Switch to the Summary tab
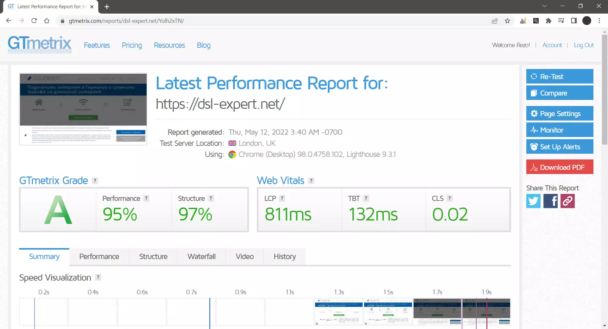The height and width of the screenshot is (329, 608). 44,257
